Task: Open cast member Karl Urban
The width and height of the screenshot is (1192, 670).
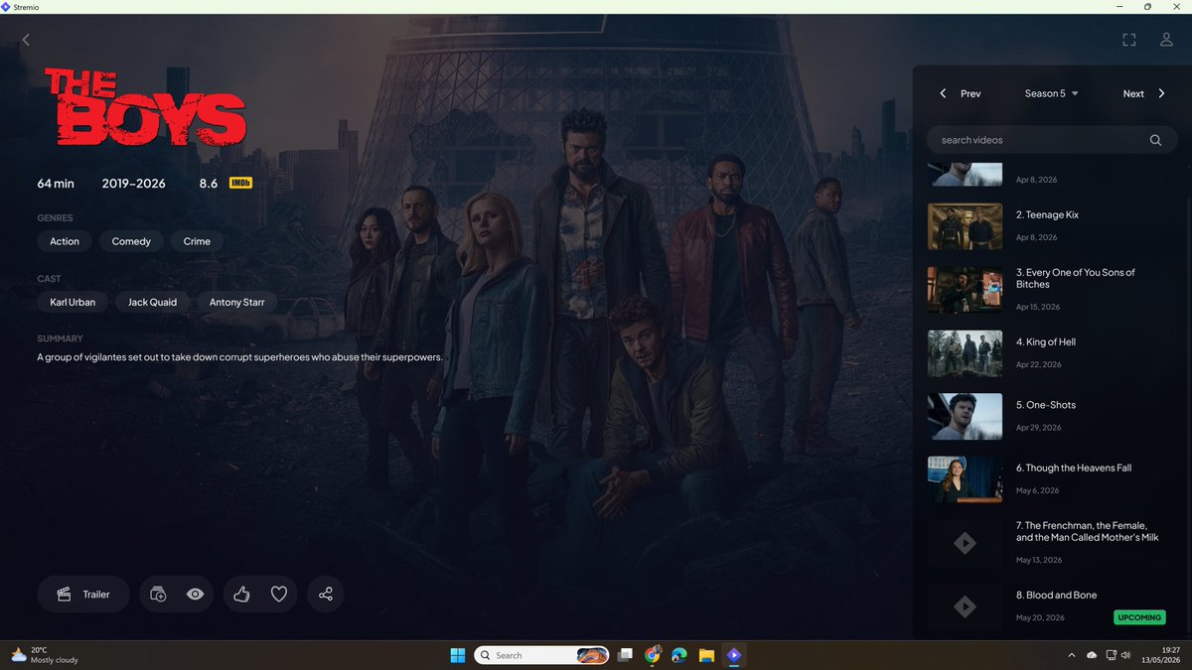Action: click(73, 302)
